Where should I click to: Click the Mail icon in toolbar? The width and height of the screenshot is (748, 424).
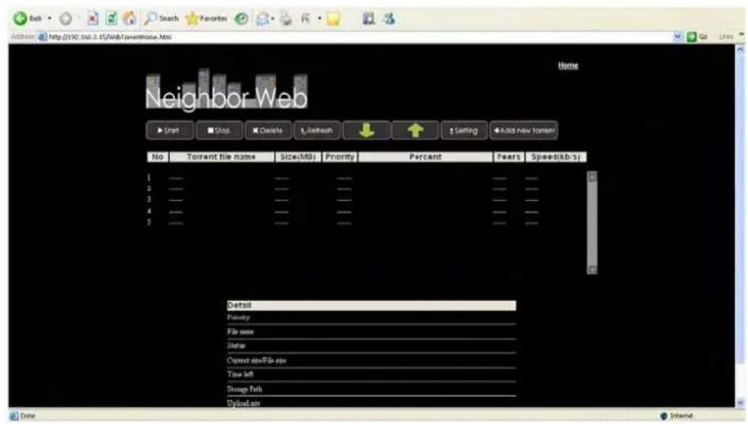pyautogui.click(x=262, y=19)
